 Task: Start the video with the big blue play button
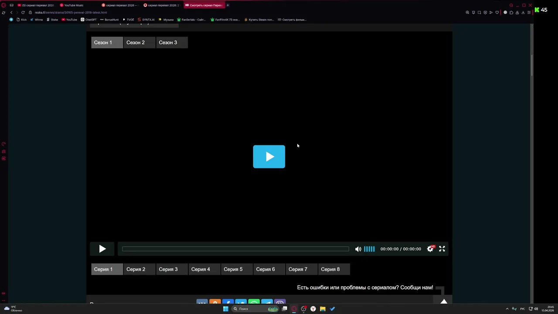pyautogui.click(x=269, y=157)
